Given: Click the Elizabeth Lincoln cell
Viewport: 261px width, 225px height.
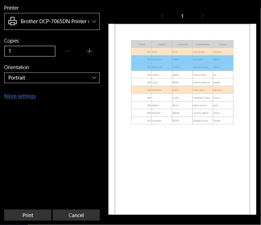Looking at the screenshot, I should [202, 121].
